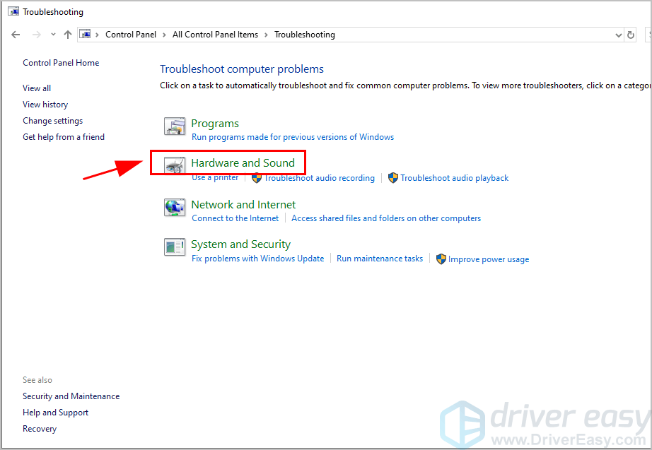Expand the address bar history dropdown
Screen dimensions: 652x450
pos(617,35)
